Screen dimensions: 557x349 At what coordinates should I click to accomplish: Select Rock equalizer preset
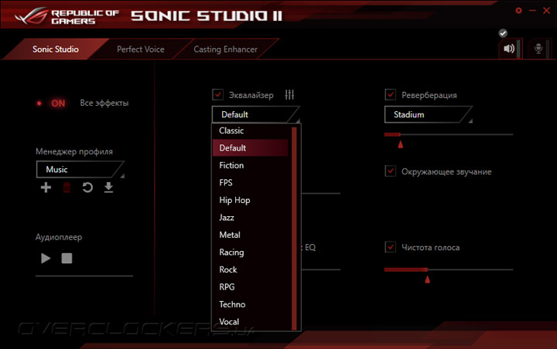coord(251,269)
